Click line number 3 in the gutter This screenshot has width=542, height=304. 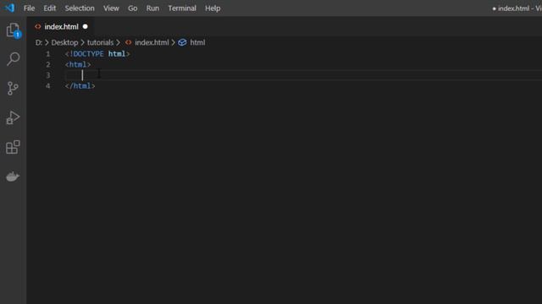[47, 75]
